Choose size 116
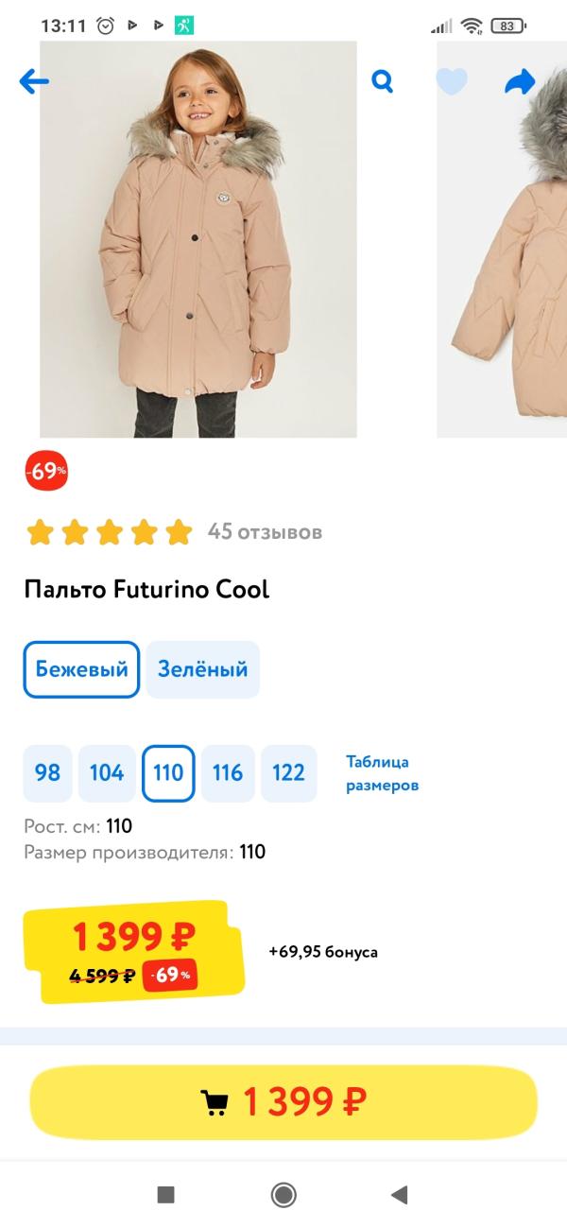The image size is (567, 1228). click(x=228, y=773)
